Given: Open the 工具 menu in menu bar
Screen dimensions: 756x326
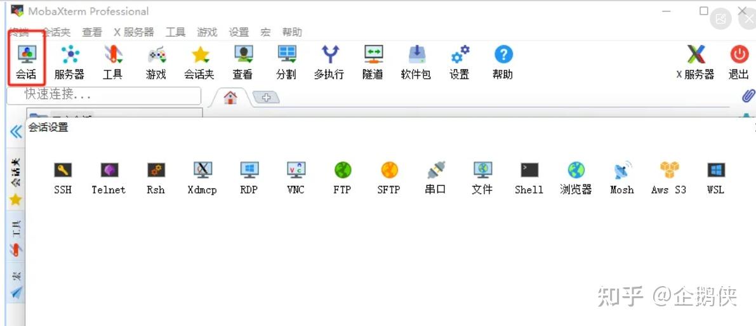Looking at the screenshot, I should click(x=175, y=32).
